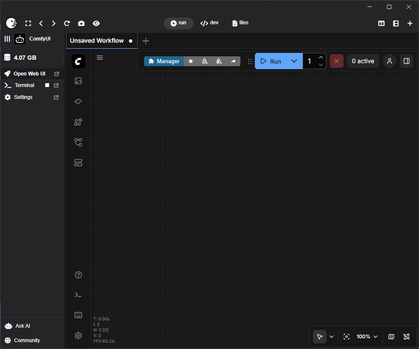Click the batch count field showing 1

tap(309, 61)
